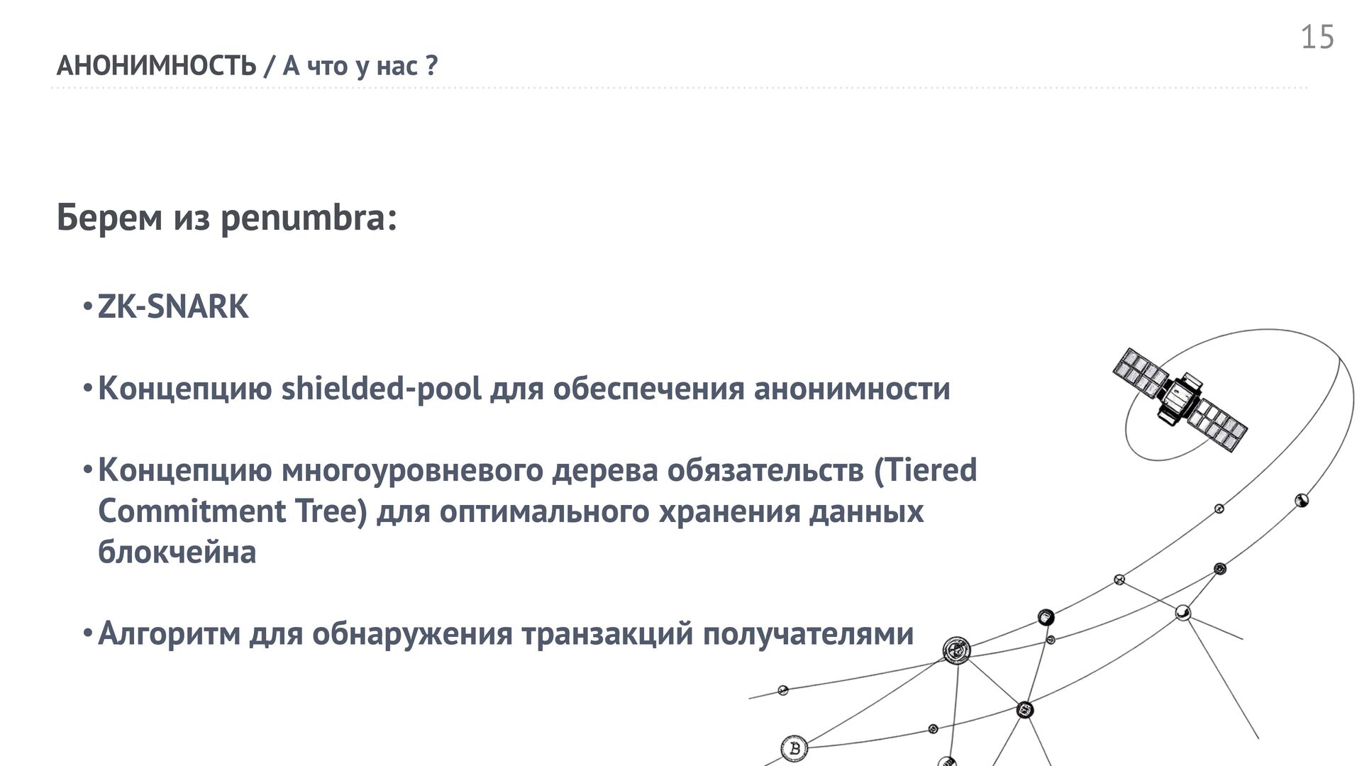Click the dark square node below the coin
The image size is (1362, 766).
click(x=1024, y=709)
